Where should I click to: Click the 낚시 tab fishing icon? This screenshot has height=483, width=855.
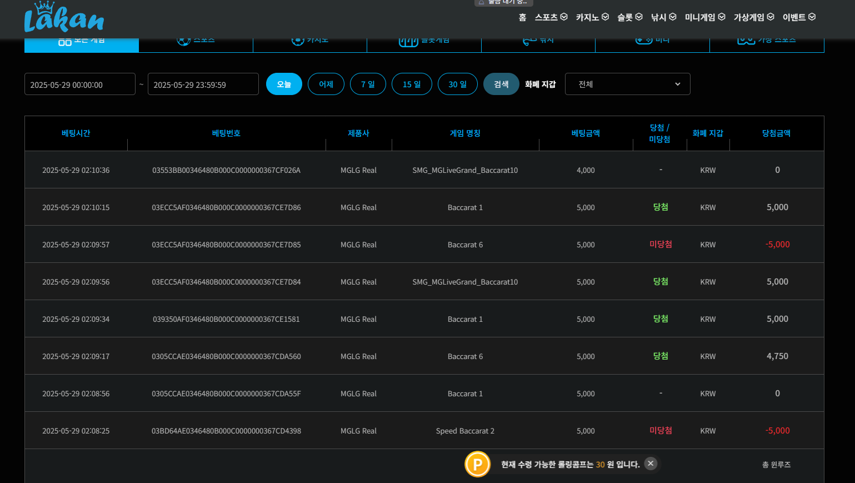(529, 41)
